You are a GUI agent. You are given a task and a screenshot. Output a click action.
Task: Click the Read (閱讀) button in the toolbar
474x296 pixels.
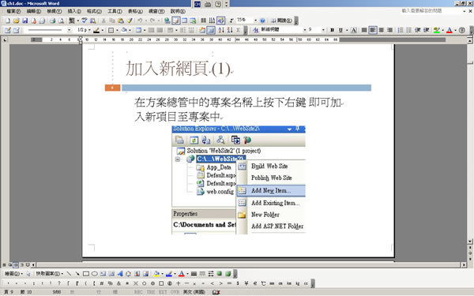(x=281, y=21)
